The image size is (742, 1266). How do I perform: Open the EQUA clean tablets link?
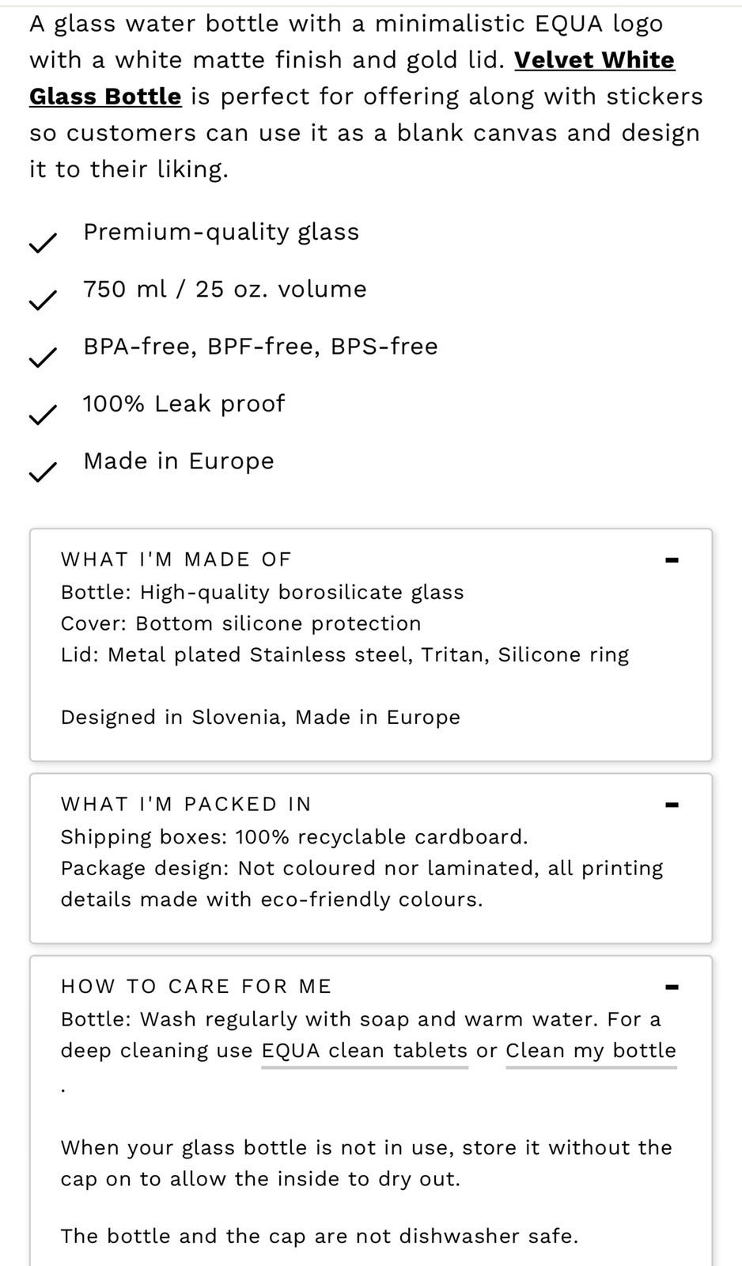tap(365, 1051)
